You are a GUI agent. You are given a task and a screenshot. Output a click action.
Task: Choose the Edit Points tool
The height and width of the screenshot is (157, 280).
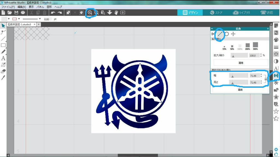3,32
